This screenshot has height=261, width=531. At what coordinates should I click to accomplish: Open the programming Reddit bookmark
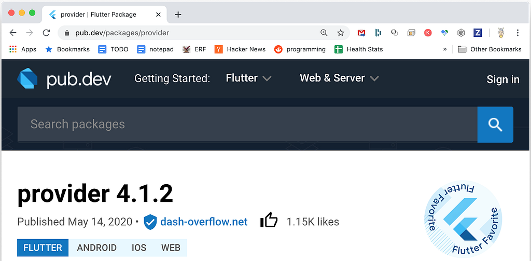pos(300,49)
